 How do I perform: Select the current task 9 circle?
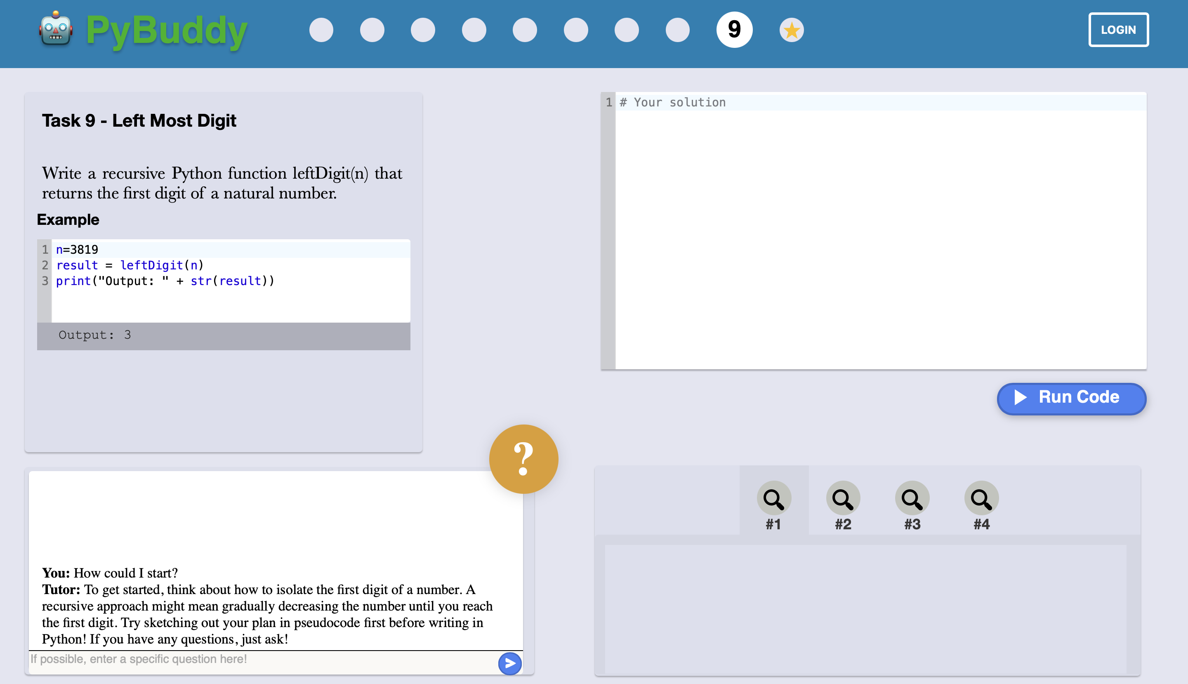[x=734, y=30]
